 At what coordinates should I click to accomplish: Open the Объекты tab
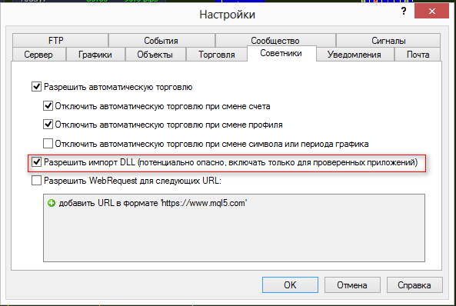click(155, 55)
